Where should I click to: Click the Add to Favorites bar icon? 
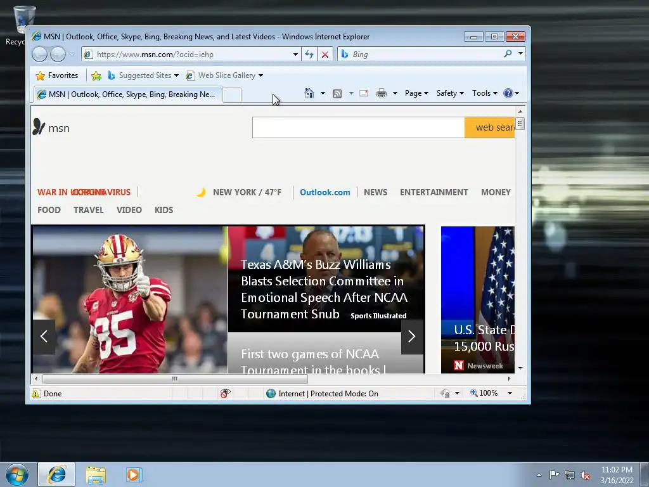[x=96, y=75]
